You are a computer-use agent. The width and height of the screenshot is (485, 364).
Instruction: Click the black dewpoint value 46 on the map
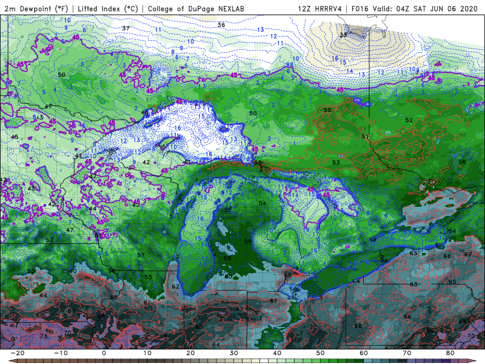[145, 112]
